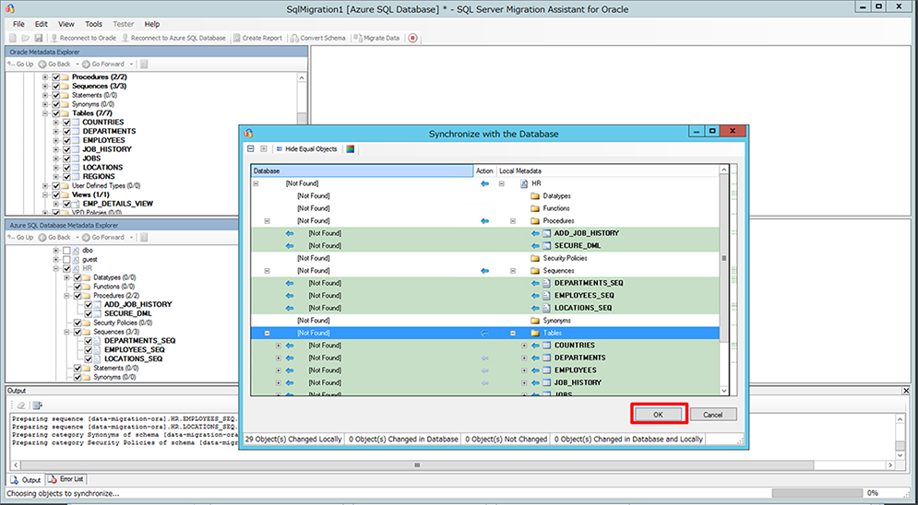The image size is (918, 505).
Task: Click Migrate Data in the toolbar
Action: (377, 38)
